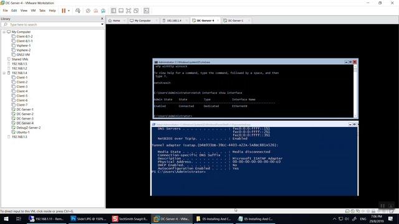This screenshot has height=224, width=399.
Task: Select Client-8.1-1 in the library
Action: point(24,41)
